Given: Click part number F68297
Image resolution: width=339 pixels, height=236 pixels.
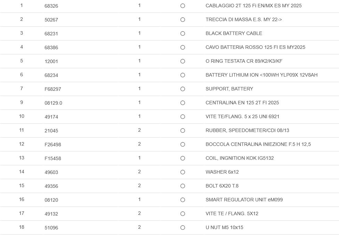Looking at the screenshot, I should (x=53, y=89).
